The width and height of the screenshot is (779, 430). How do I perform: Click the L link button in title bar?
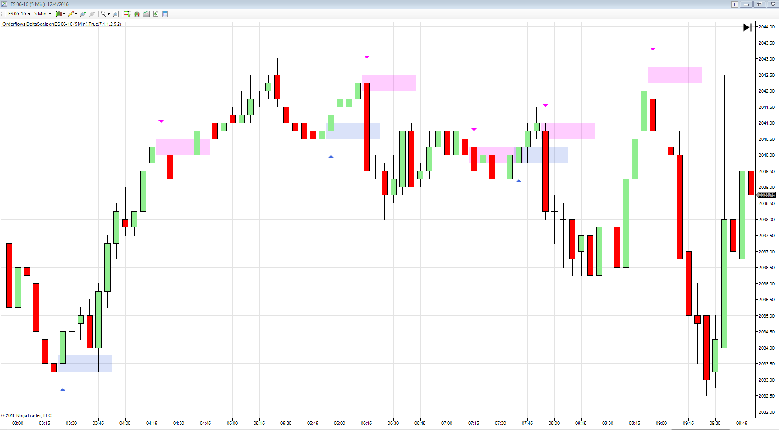click(x=735, y=4)
